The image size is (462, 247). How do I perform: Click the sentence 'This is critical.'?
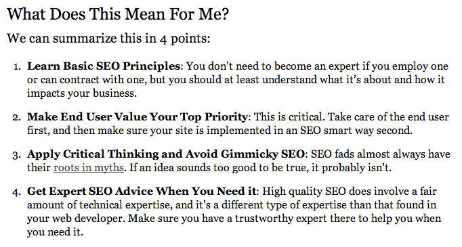point(289,117)
